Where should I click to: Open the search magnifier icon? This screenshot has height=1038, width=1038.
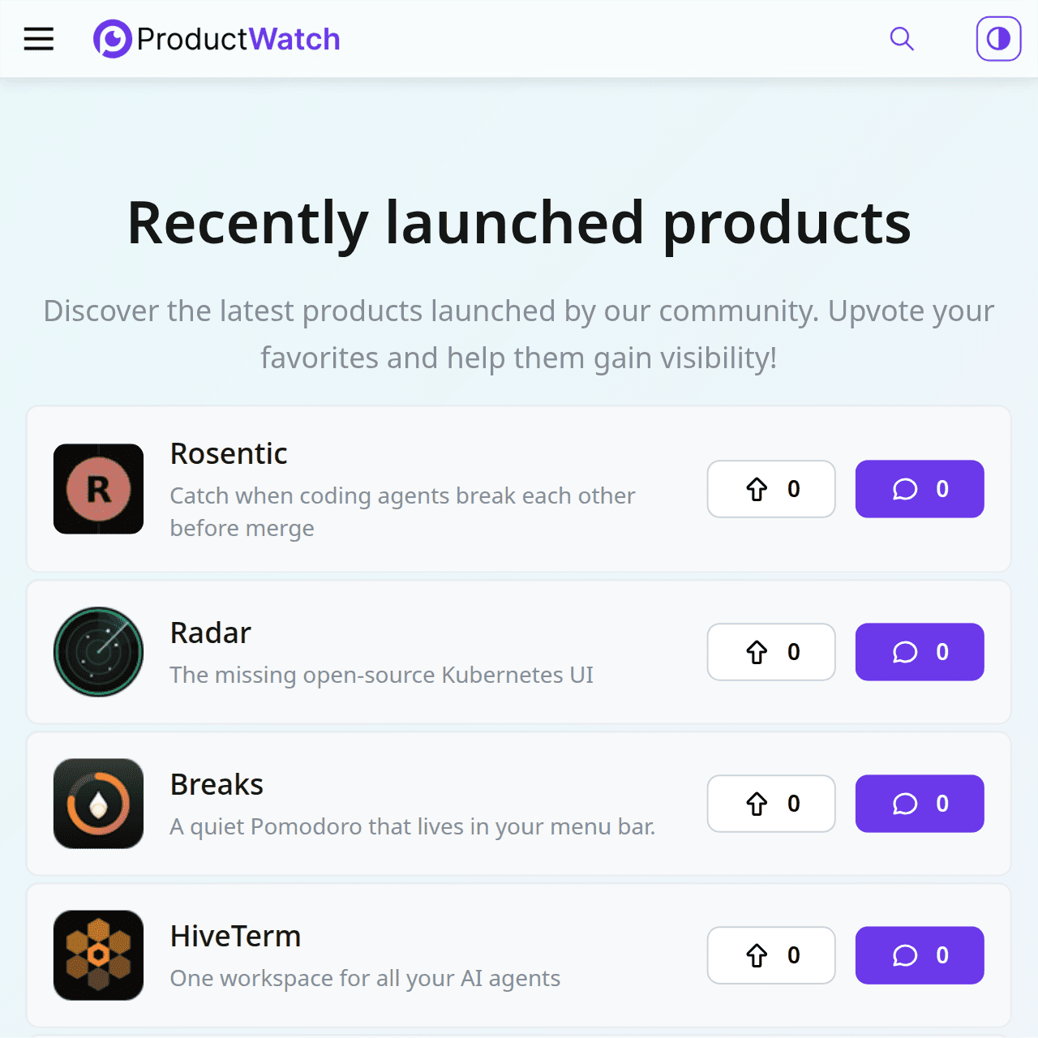point(902,39)
